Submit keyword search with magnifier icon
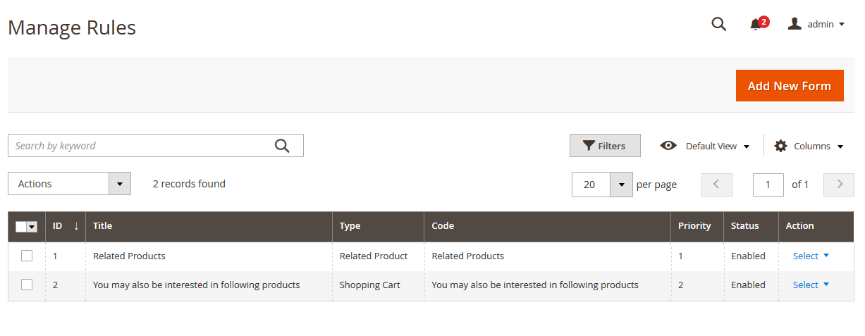 (x=282, y=146)
